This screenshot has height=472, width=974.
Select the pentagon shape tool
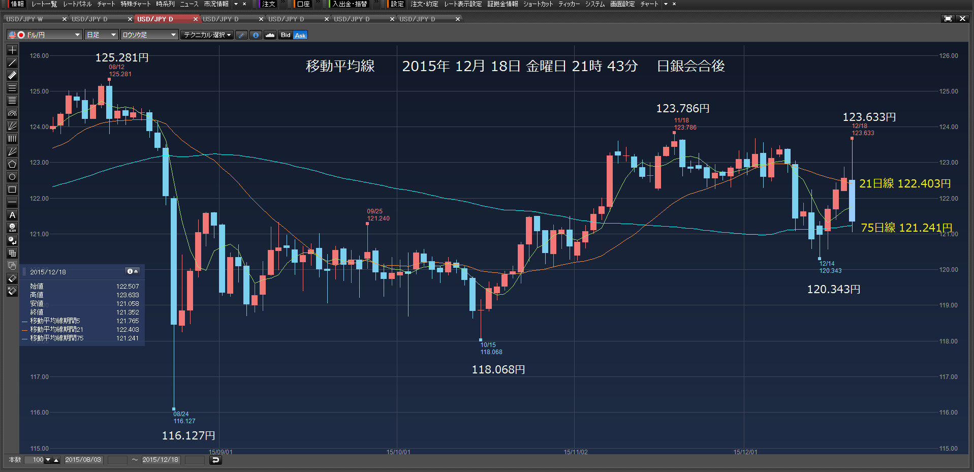tap(12, 164)
